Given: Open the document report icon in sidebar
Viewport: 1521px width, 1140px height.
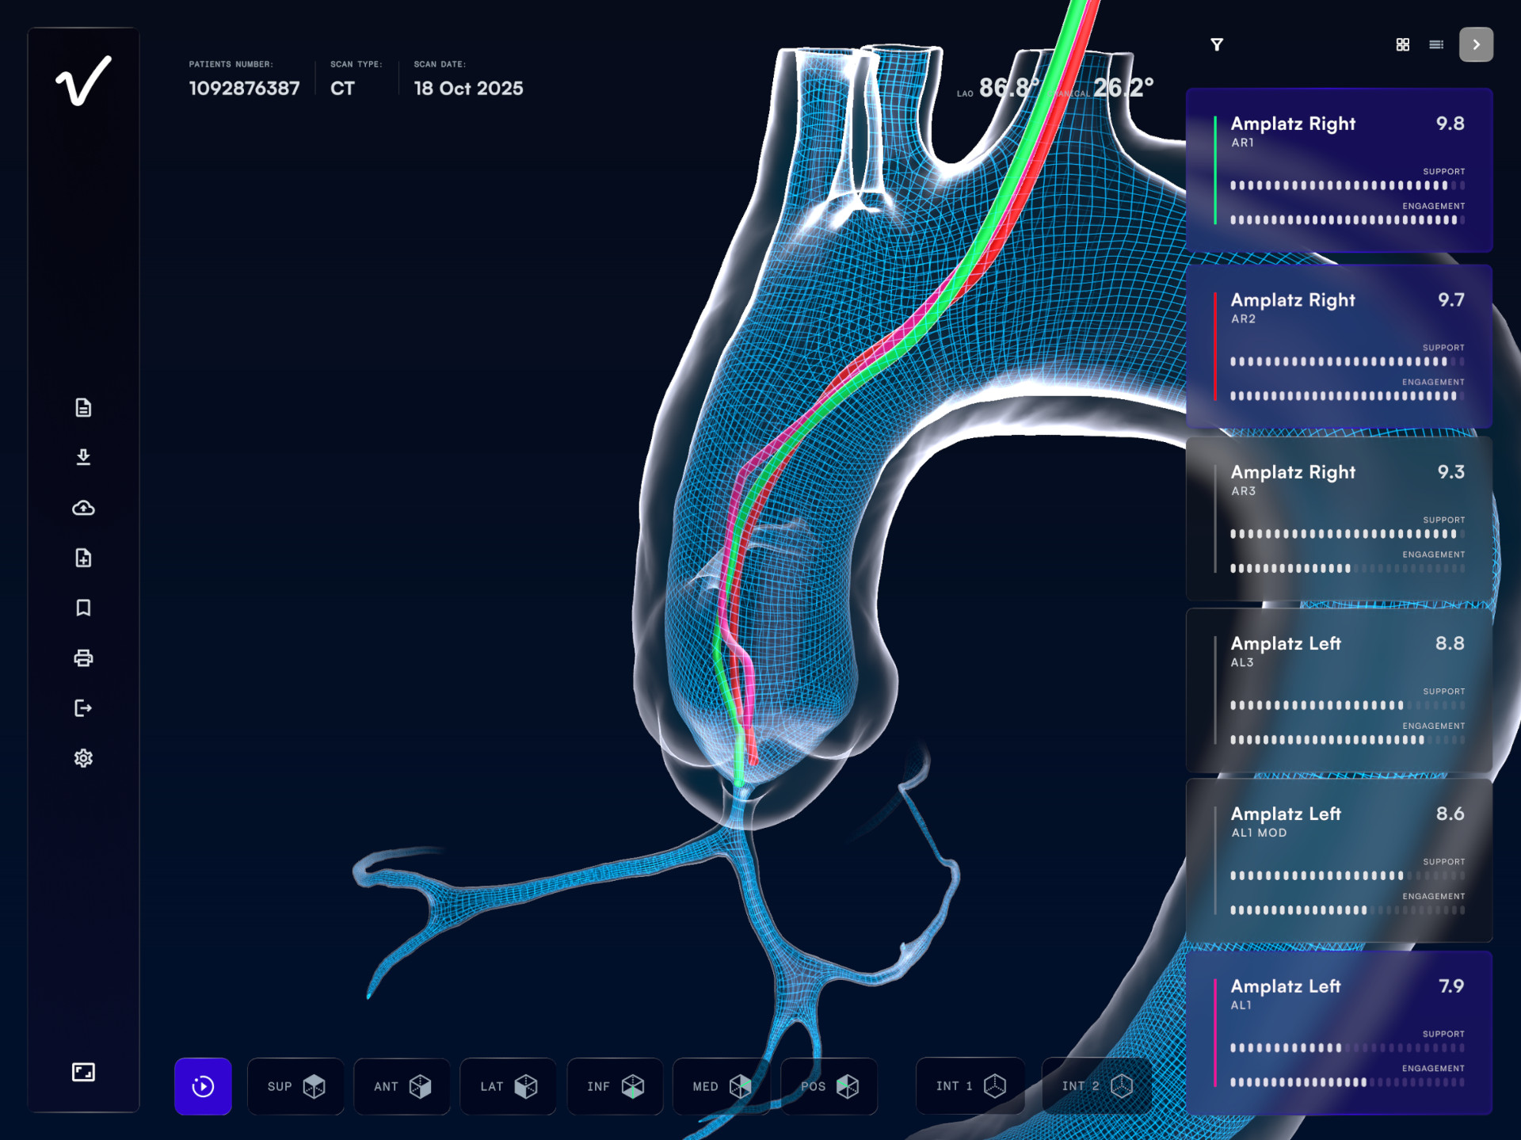Looking at the screenshot, I should pos(83,407).
